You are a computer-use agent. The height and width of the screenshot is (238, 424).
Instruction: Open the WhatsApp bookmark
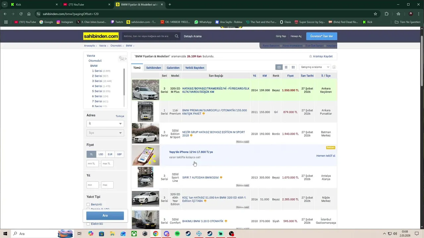(x=203, y=22)
